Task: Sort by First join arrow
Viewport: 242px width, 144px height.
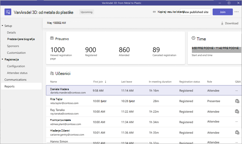Action: coord(105,82)
